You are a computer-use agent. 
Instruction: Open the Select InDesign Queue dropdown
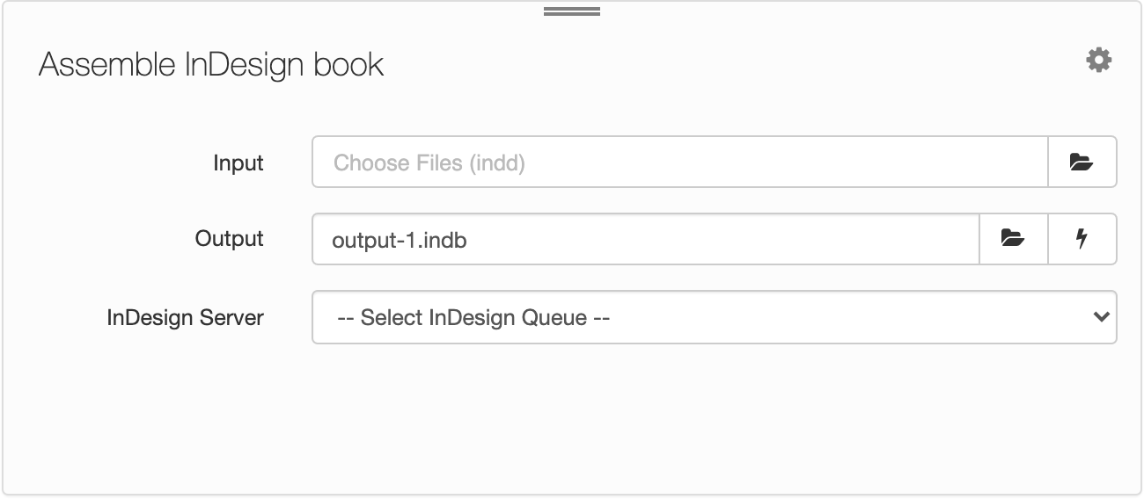[x=715, y=317]
